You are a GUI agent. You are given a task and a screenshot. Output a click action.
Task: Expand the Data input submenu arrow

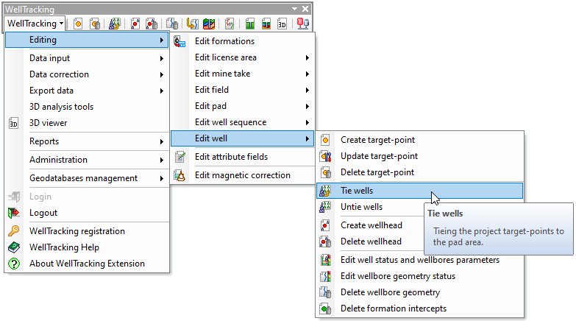click(x=162, y=58)
